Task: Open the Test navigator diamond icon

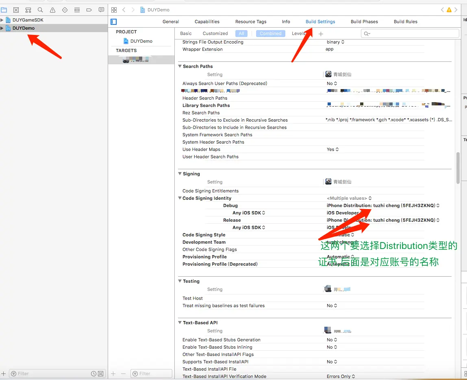Action: click(65, 10)
